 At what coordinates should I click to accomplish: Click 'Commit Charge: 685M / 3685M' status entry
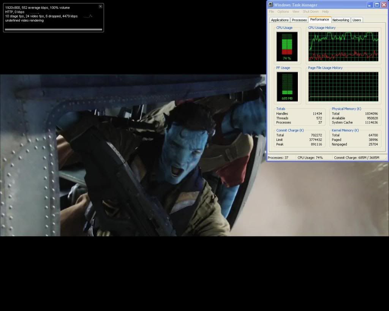[356, 158]
